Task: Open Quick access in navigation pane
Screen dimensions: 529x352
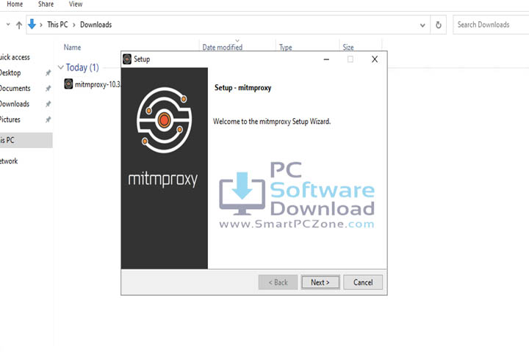Action: 15,57
